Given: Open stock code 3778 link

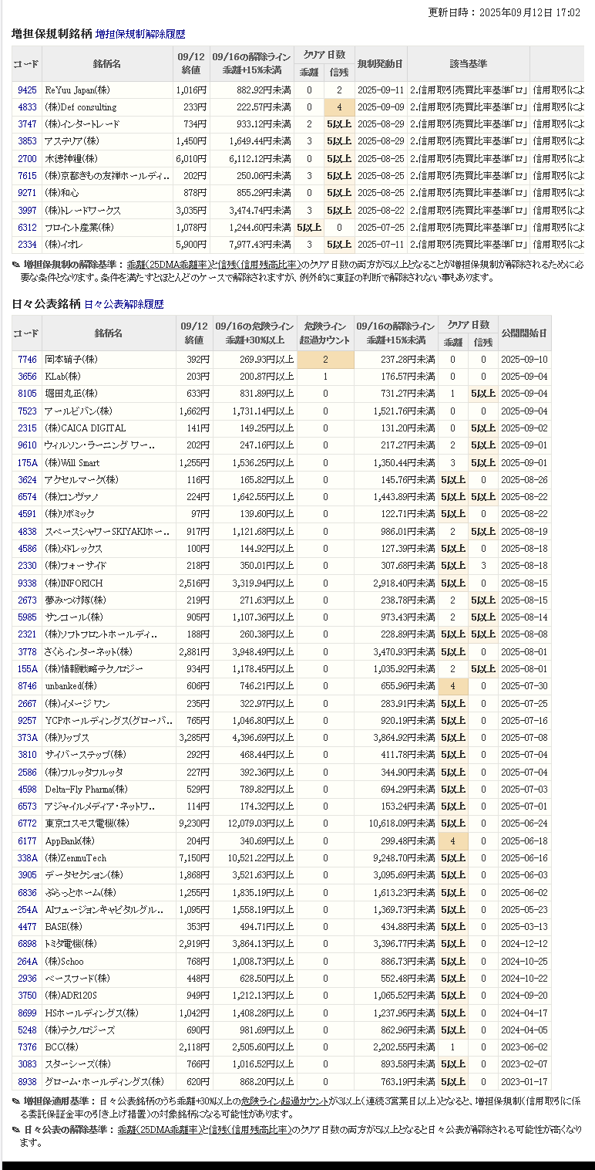Looking at the screenshot, I should 27,652.
